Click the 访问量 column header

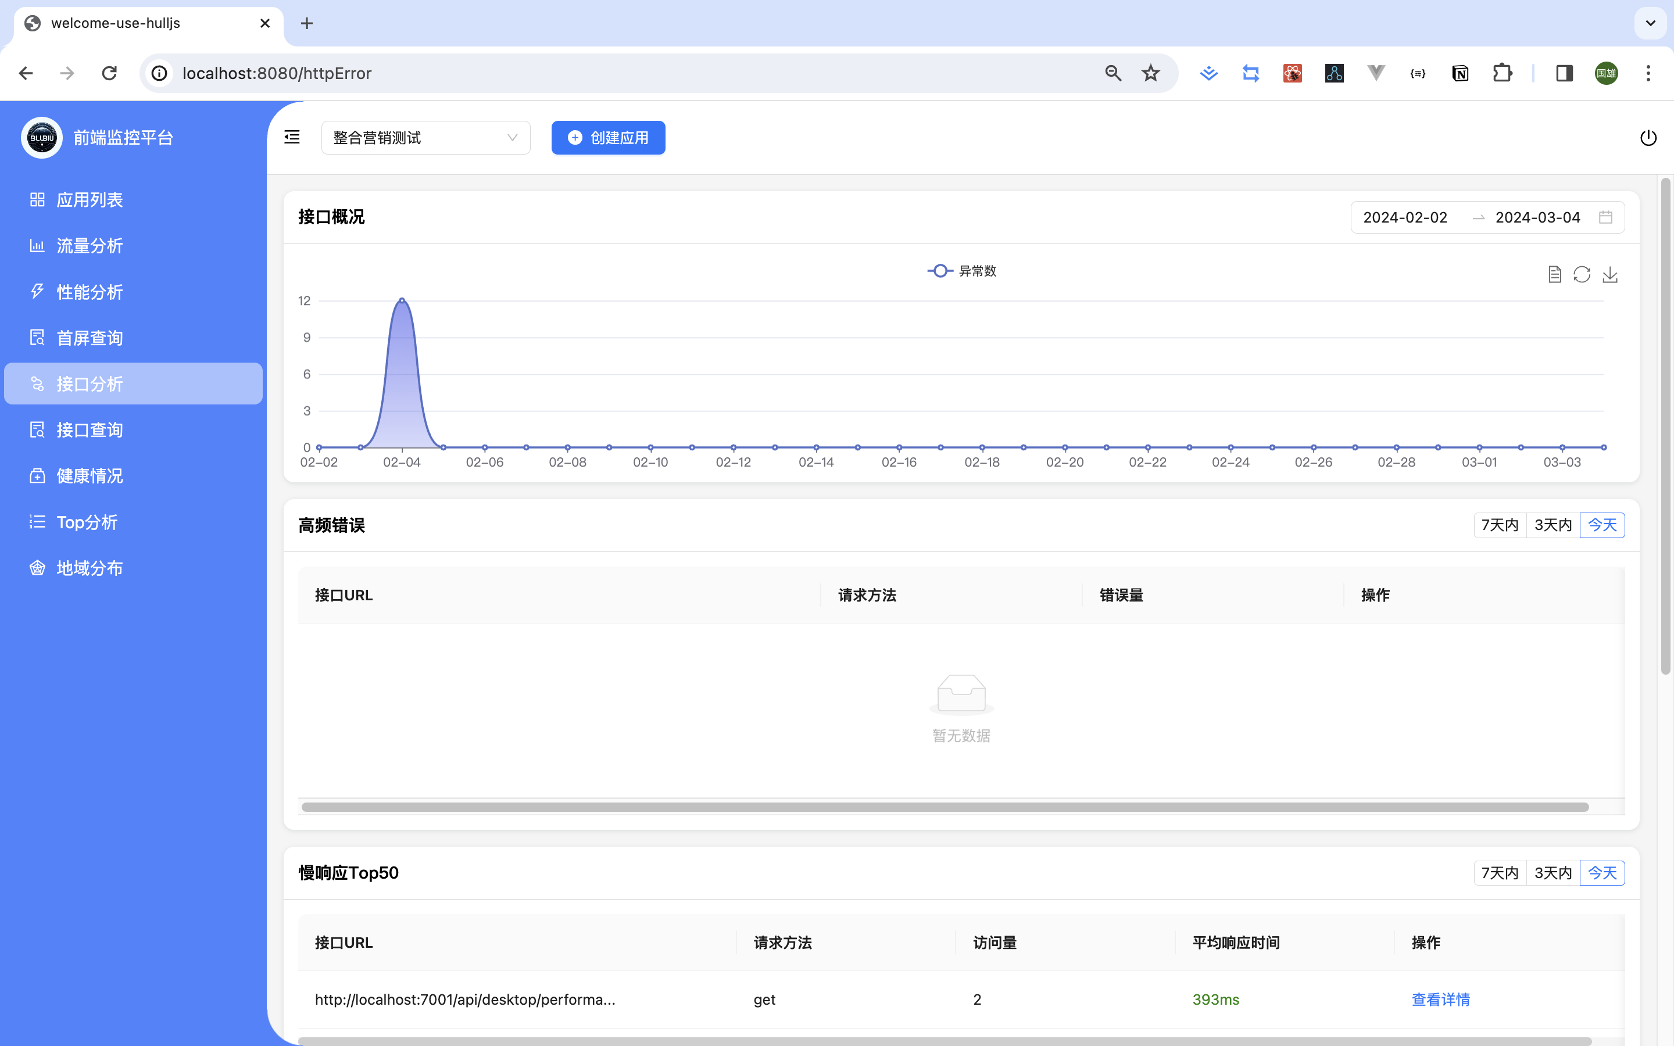click(x=995, y=943)
